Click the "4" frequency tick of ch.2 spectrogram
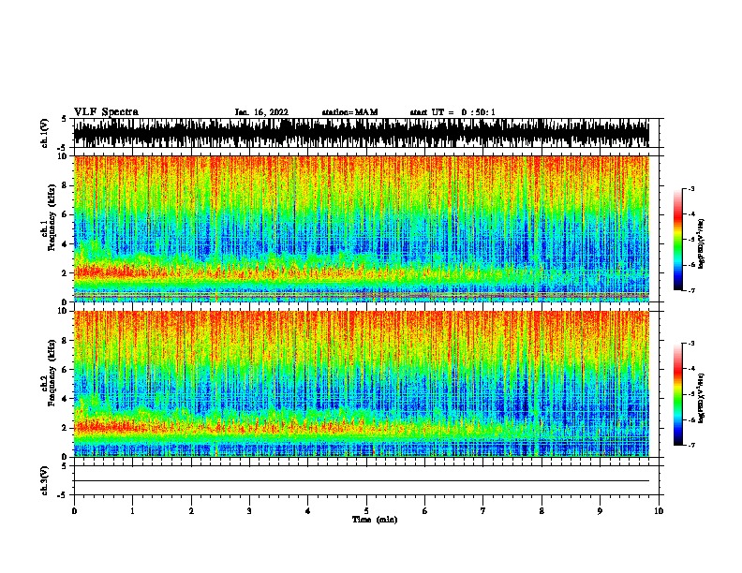This screenshot has width=742, height=573. click(67, 399)
